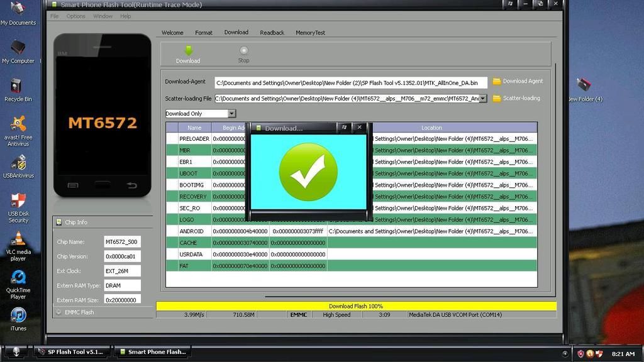
Task: Switch to the MemoryTest tab
Action: tap(310, 33)
